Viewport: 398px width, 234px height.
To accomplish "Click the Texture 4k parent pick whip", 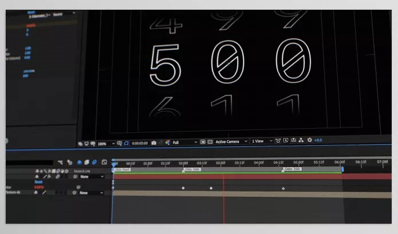I will click(74, 193).
